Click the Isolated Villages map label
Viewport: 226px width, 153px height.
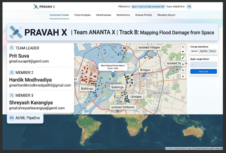click(149, 47)
